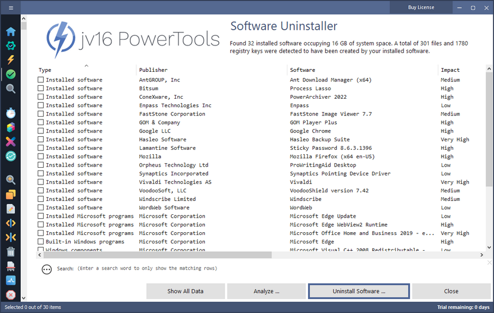Open the hamburger menu in the title bar

pos(11,8)
